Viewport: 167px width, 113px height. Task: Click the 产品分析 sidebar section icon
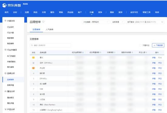[x=5, y=109]
